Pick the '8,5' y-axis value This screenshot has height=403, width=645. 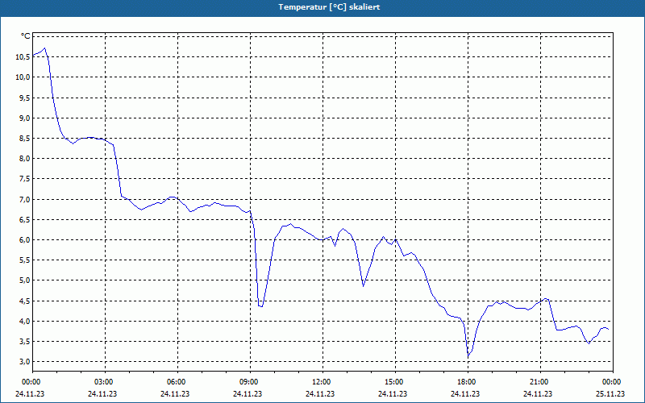(x=24, y=138)
